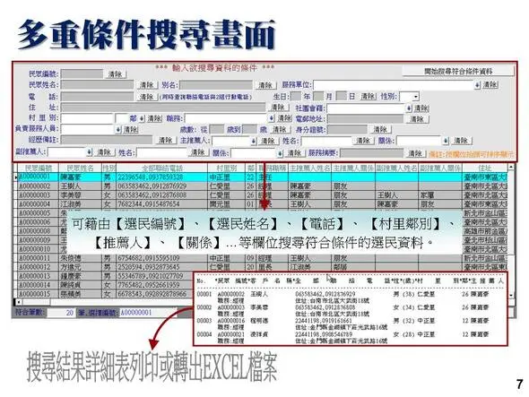Open the 鄰 dropdown arrow
This screenshot has width=529, height=397.
tap(142, 118)
